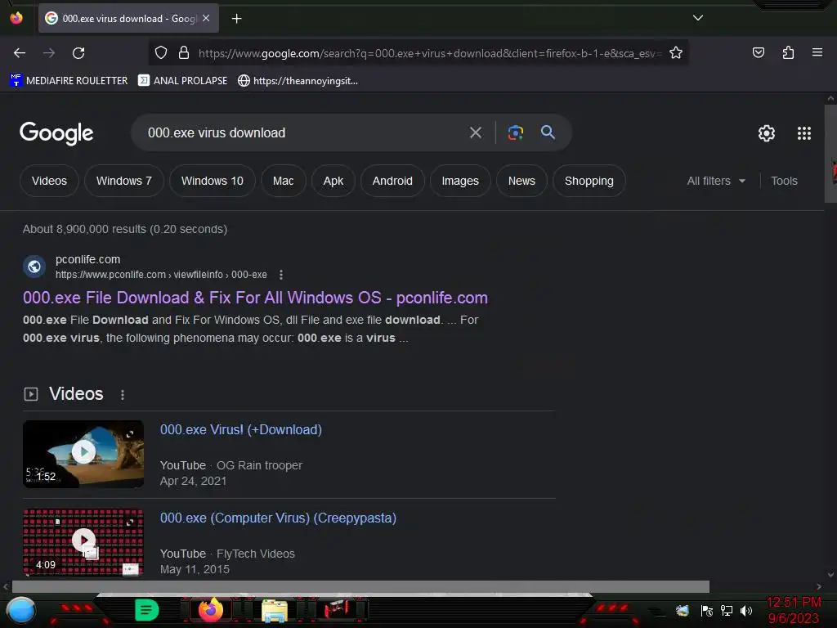This screenshot has height=628, width=837.
Task: Play the FlyTech Videos thumbnail
Action: coord(83,542)
